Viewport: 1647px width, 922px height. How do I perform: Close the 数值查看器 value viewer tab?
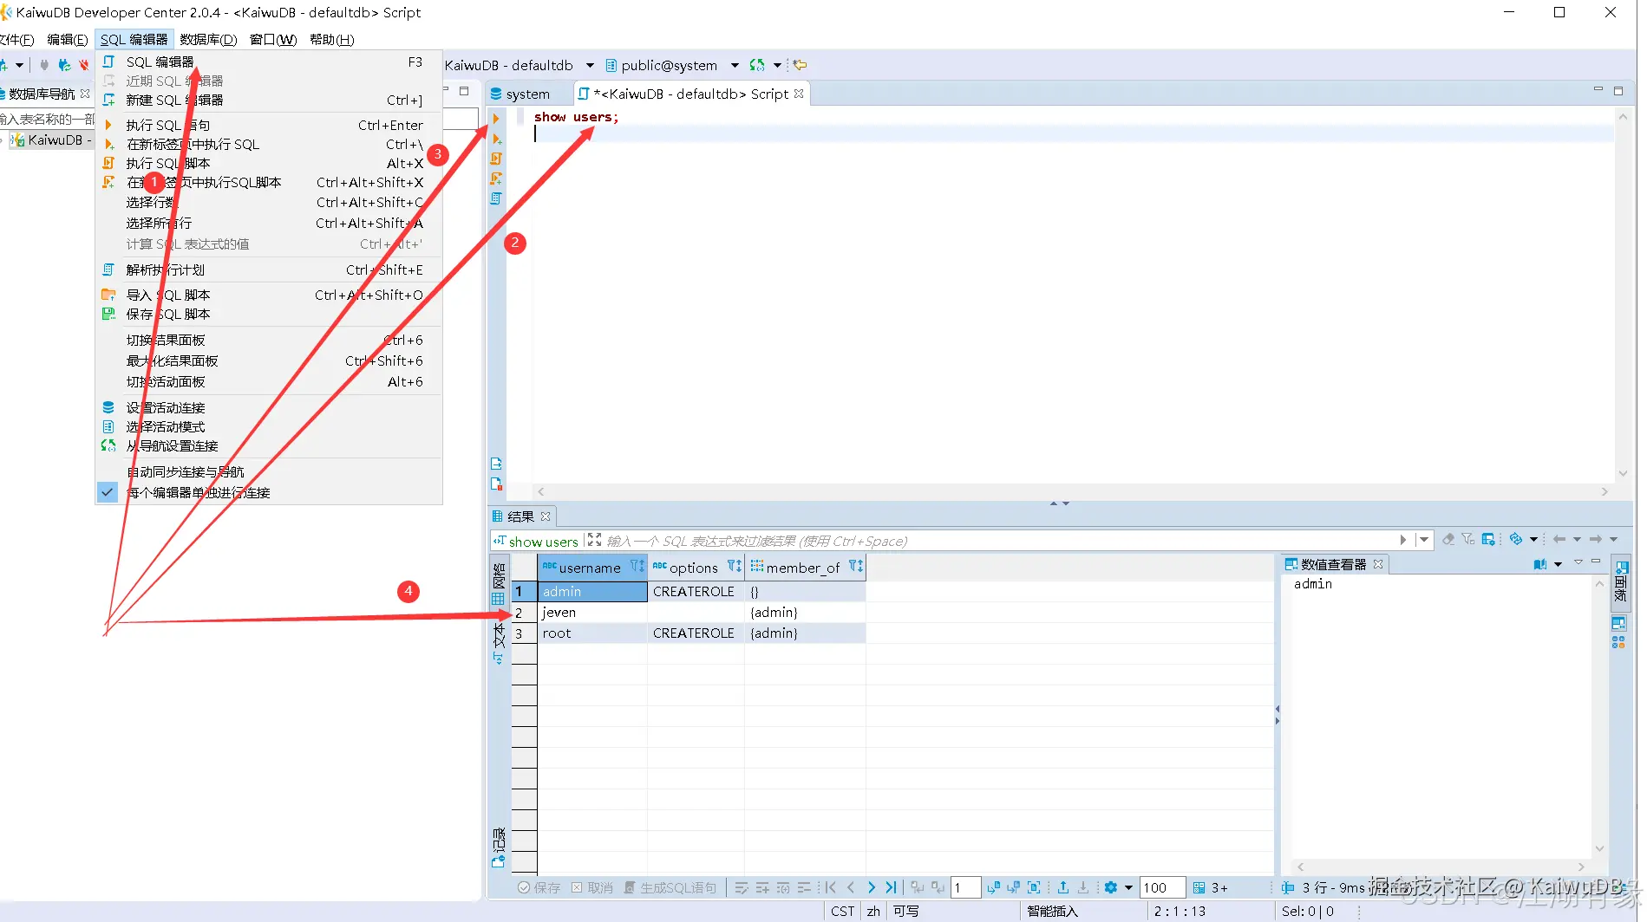click(x=1378, y=564)
